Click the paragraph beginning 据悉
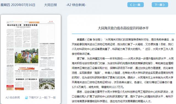 (123, 97)
